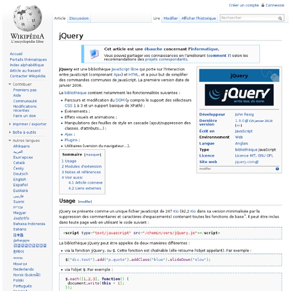
Task: Switch to English language version
Action: 19,179
